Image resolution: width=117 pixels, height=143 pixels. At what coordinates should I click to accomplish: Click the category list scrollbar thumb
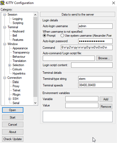[35, 57]
